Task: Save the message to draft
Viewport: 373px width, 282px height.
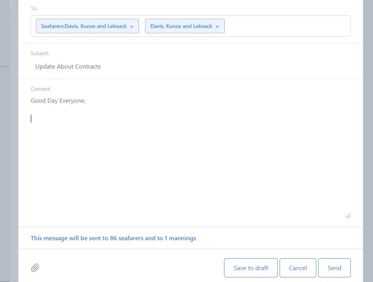Action: click(251, 268)
